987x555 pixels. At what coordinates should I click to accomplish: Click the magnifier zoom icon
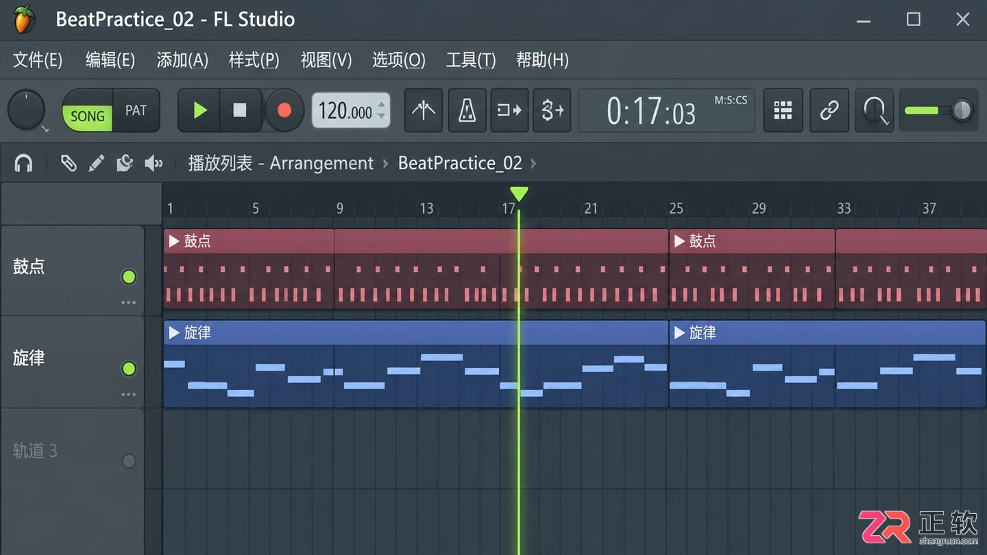pyautogui.click(x=875, y=110)
